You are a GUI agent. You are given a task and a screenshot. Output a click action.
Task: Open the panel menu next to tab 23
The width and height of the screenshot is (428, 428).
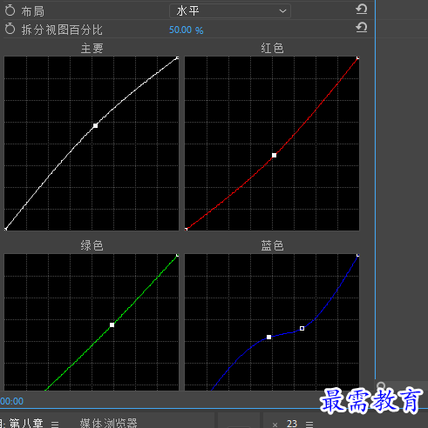pyautogui.click(x=309, y=425)
